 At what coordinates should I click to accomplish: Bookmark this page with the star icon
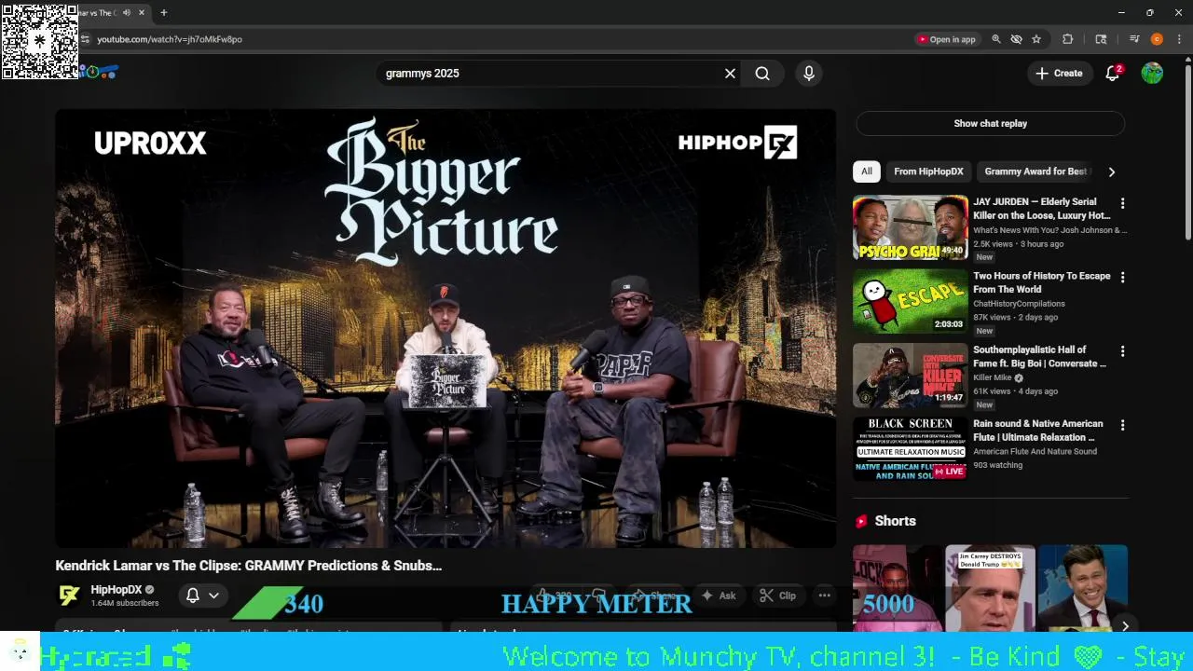click(x=1036, y=39)
